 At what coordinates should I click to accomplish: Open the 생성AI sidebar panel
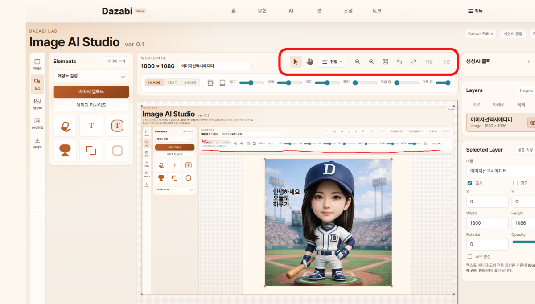(x=37, y=104)
